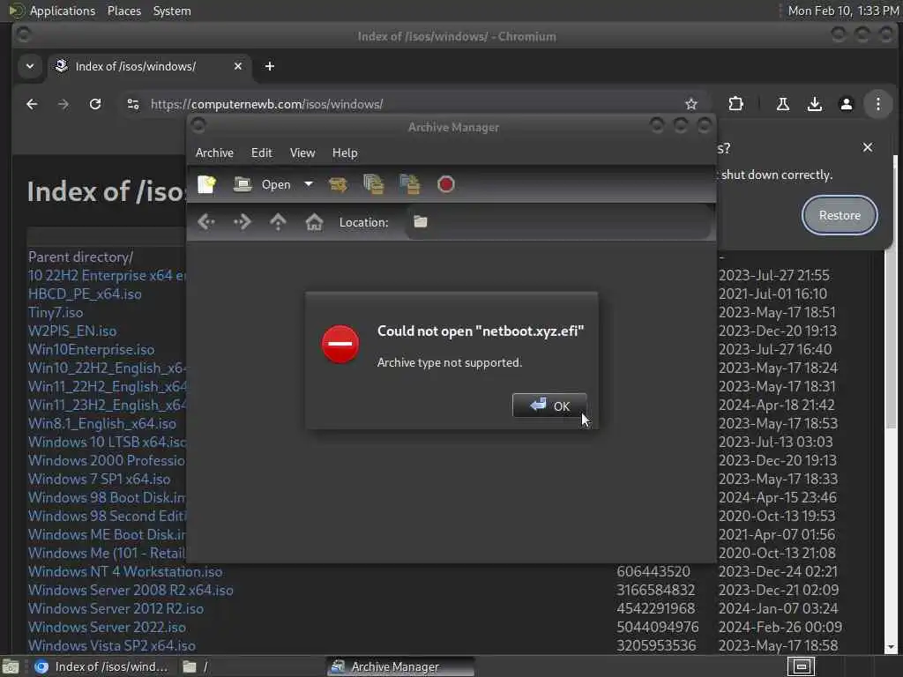
Task: Switch to Archive Manager taskbar entry
Action: 399,666
